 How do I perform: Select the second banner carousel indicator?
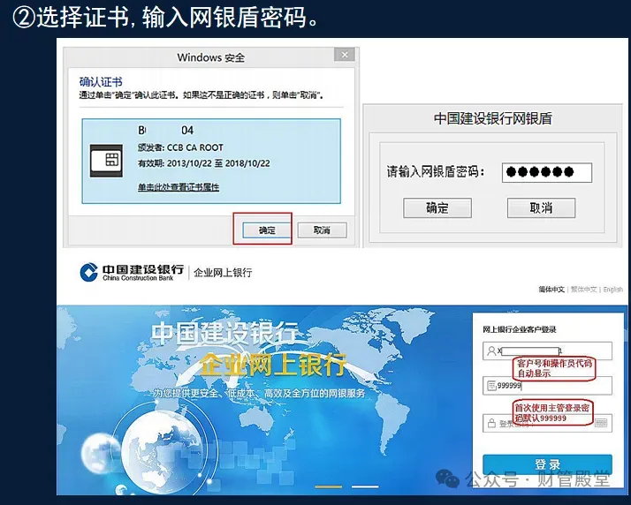tap(365, 487)
